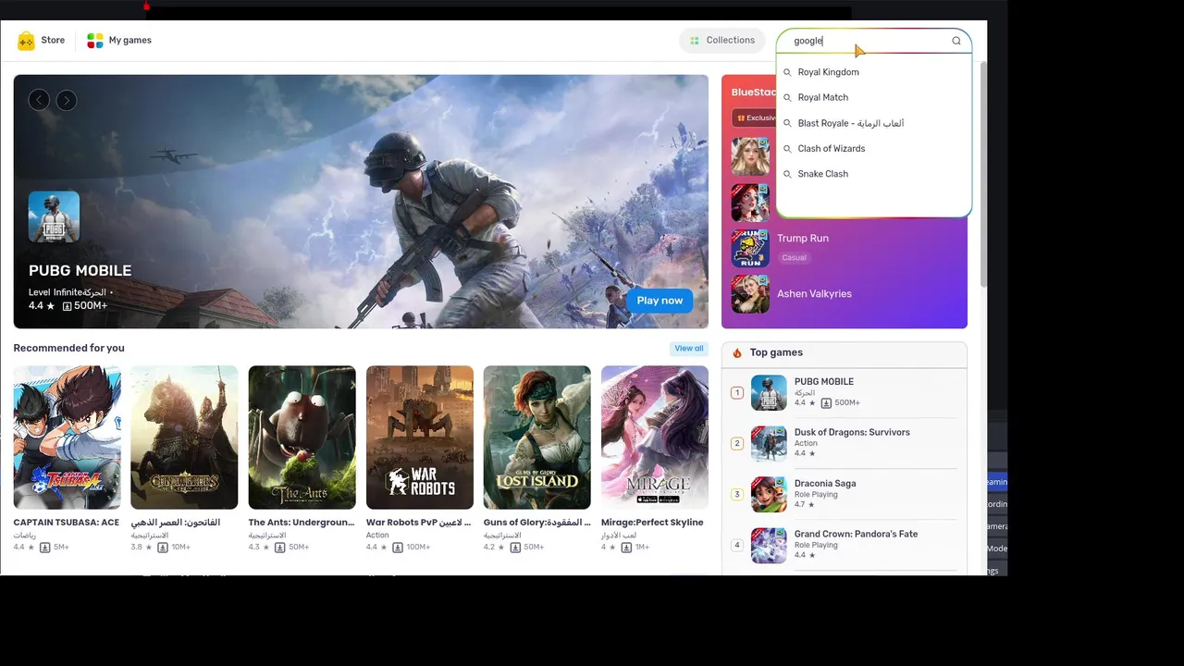
Task: Click the Draconia Saga game icon
Action: pyautogui.click(x=769, y=494)
